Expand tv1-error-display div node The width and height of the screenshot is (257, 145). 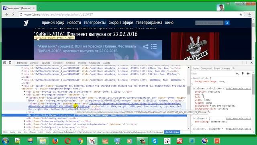pyautogui.click(x=25, y=121)
